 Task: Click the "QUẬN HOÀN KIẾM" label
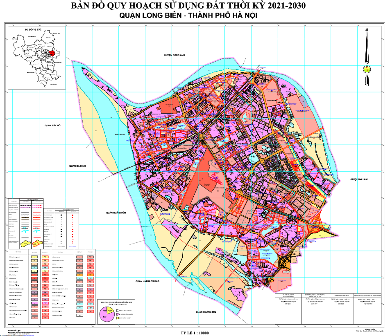click(116, 213)
